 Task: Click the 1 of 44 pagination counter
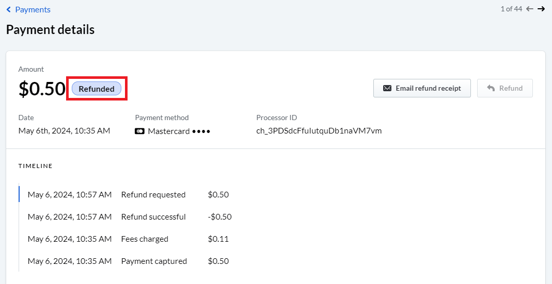(x=511, y=9)
